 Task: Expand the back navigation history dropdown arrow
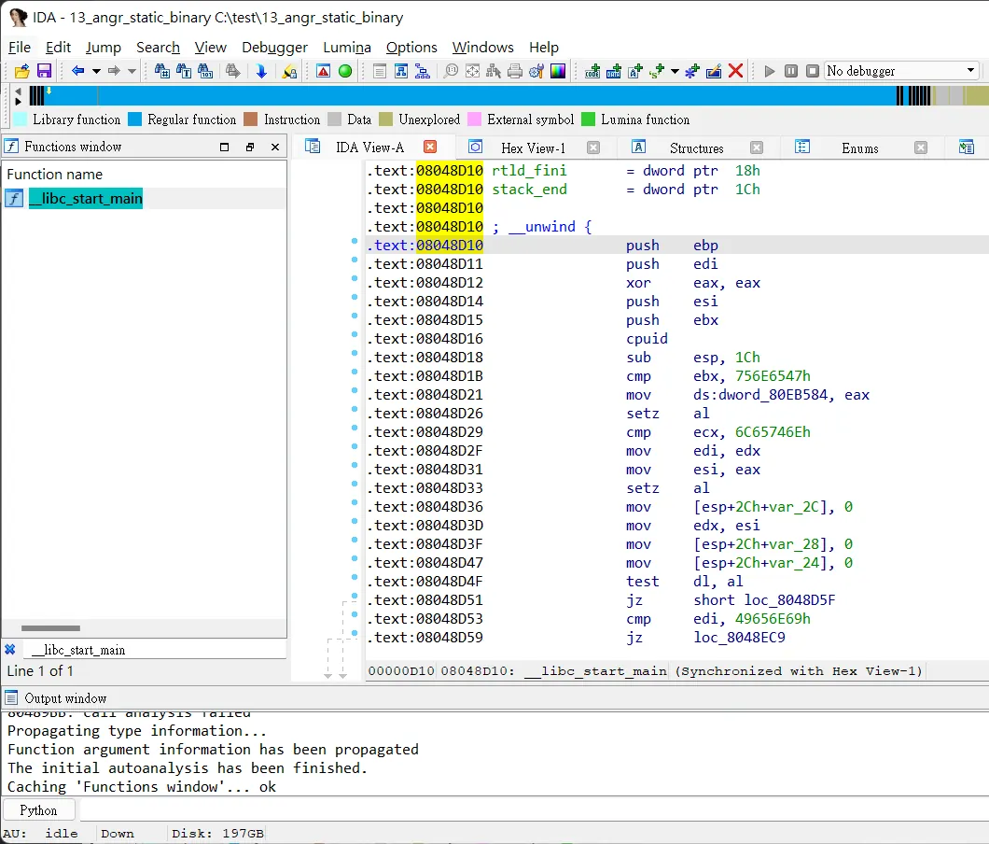pos(96,71)
